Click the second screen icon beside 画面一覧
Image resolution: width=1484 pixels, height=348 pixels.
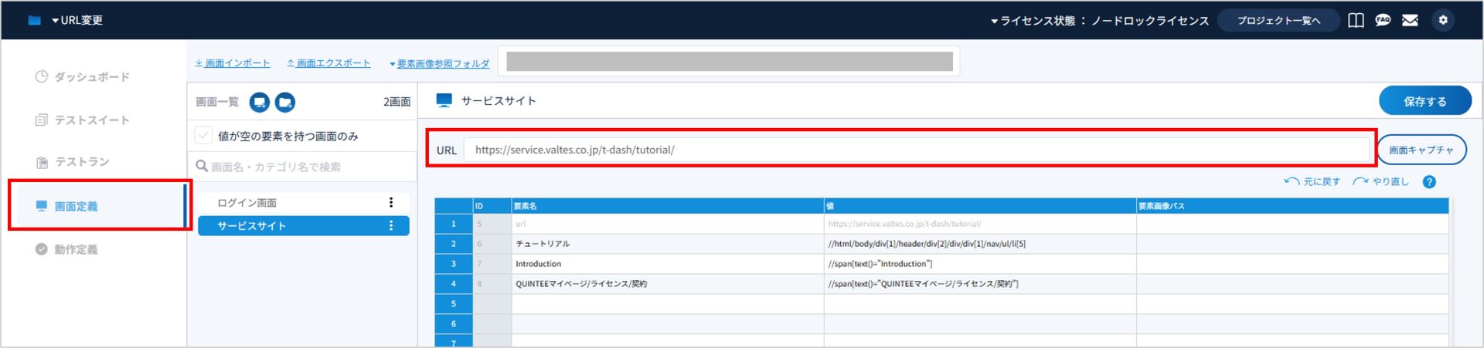tap(285, 102)
